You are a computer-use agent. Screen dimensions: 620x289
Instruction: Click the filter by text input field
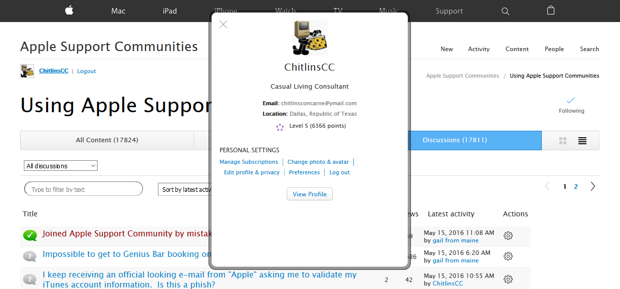pyautogui.click(x=83, y=189)
